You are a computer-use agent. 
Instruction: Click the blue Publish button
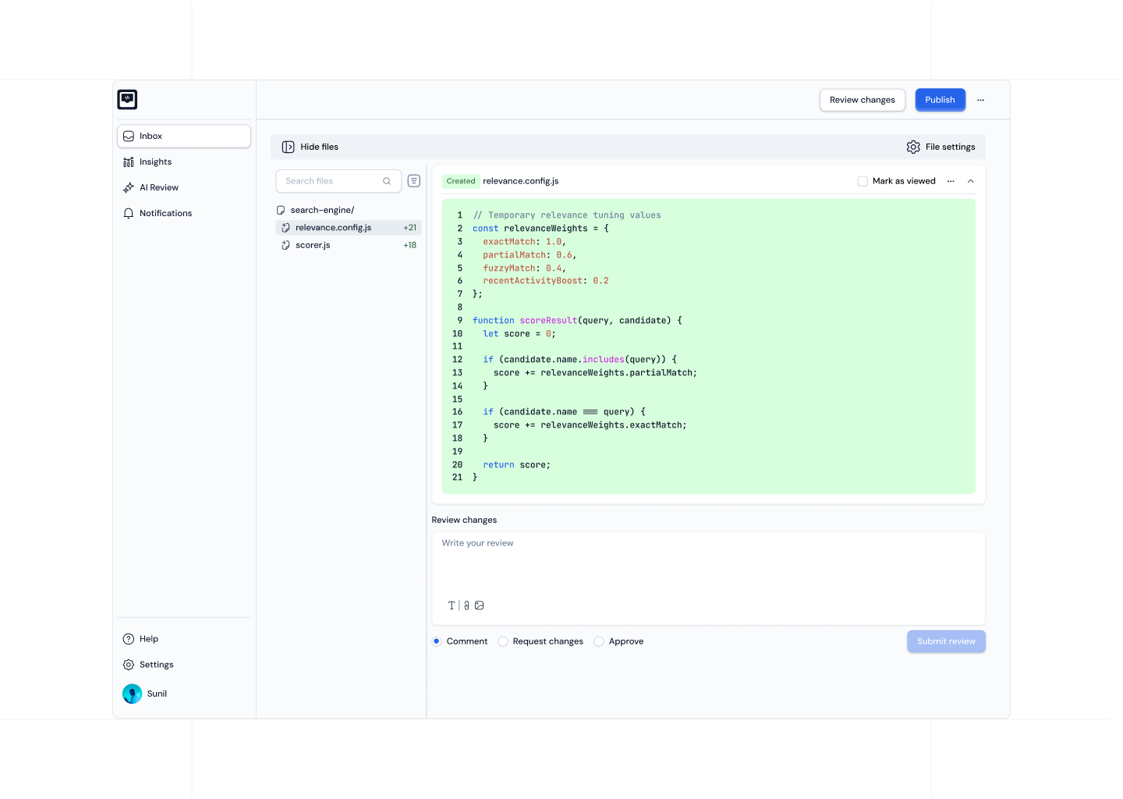[x=940, y=100]
